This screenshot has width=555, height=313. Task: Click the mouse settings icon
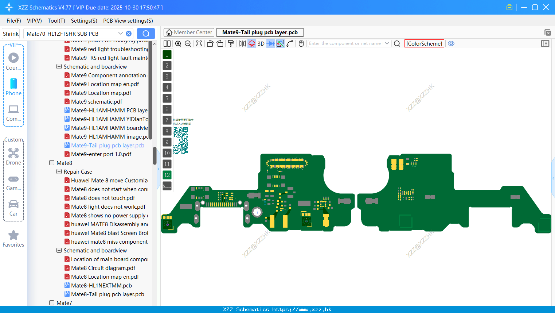coord(301,44)
